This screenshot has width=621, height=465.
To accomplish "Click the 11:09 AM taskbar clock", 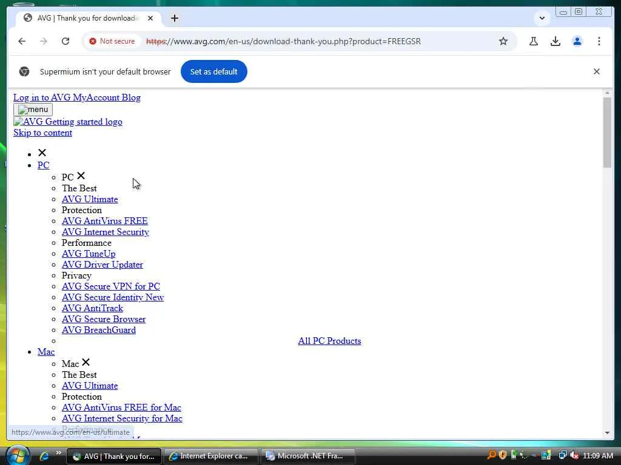I will tap(598, 456).
